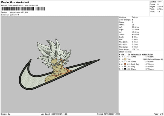Click the St. column header

[x=129, y=54]
